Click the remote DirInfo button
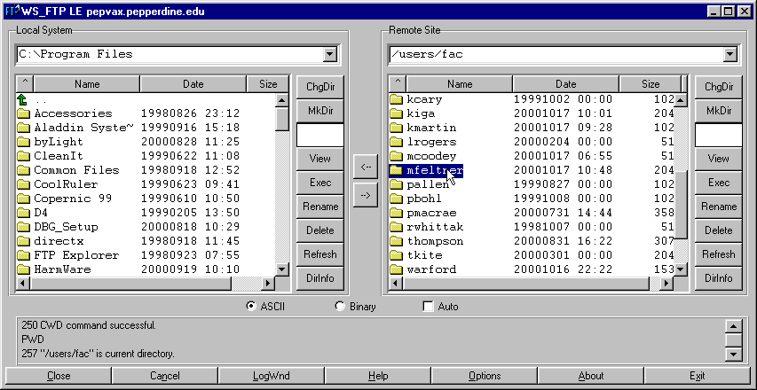 click(718, 278)
